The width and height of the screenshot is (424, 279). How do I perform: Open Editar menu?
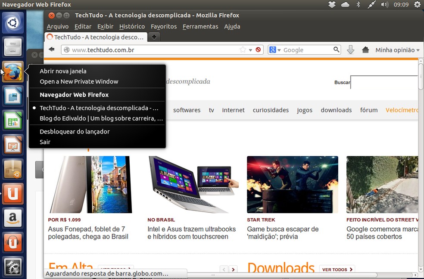point(83,26)
